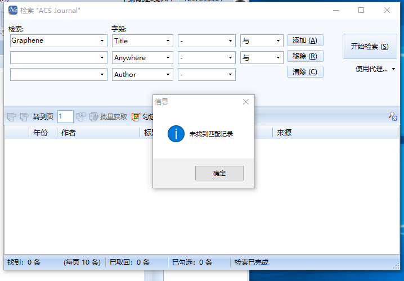Click the 移除 (R) button
The height and width of the screenshot is (281, 404).
pos(305,56)
